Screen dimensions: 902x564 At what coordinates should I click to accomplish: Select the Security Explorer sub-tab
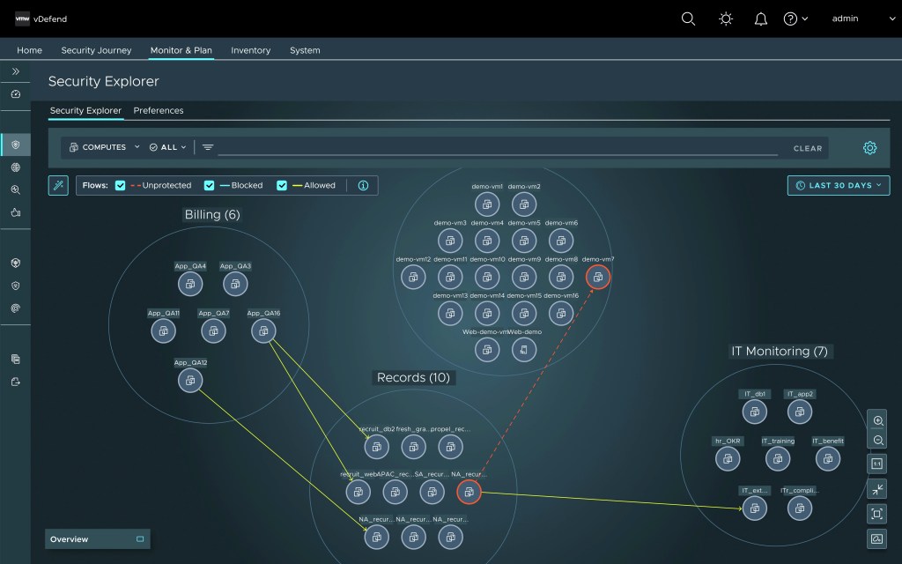(85, 110)
